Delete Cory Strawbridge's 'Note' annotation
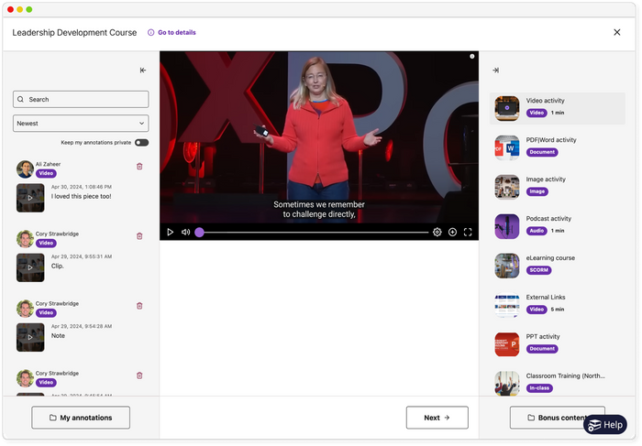Viewport: 642px width, 446px height. 139,306
